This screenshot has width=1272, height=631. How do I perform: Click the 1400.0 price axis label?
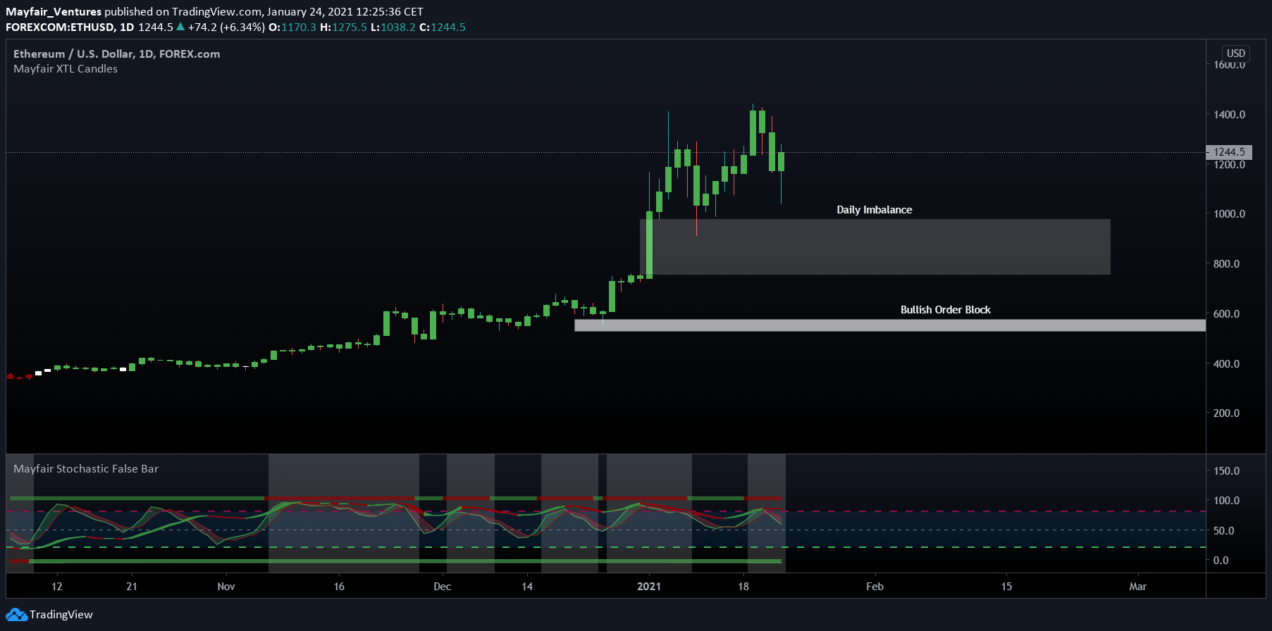click(1229, 115)
